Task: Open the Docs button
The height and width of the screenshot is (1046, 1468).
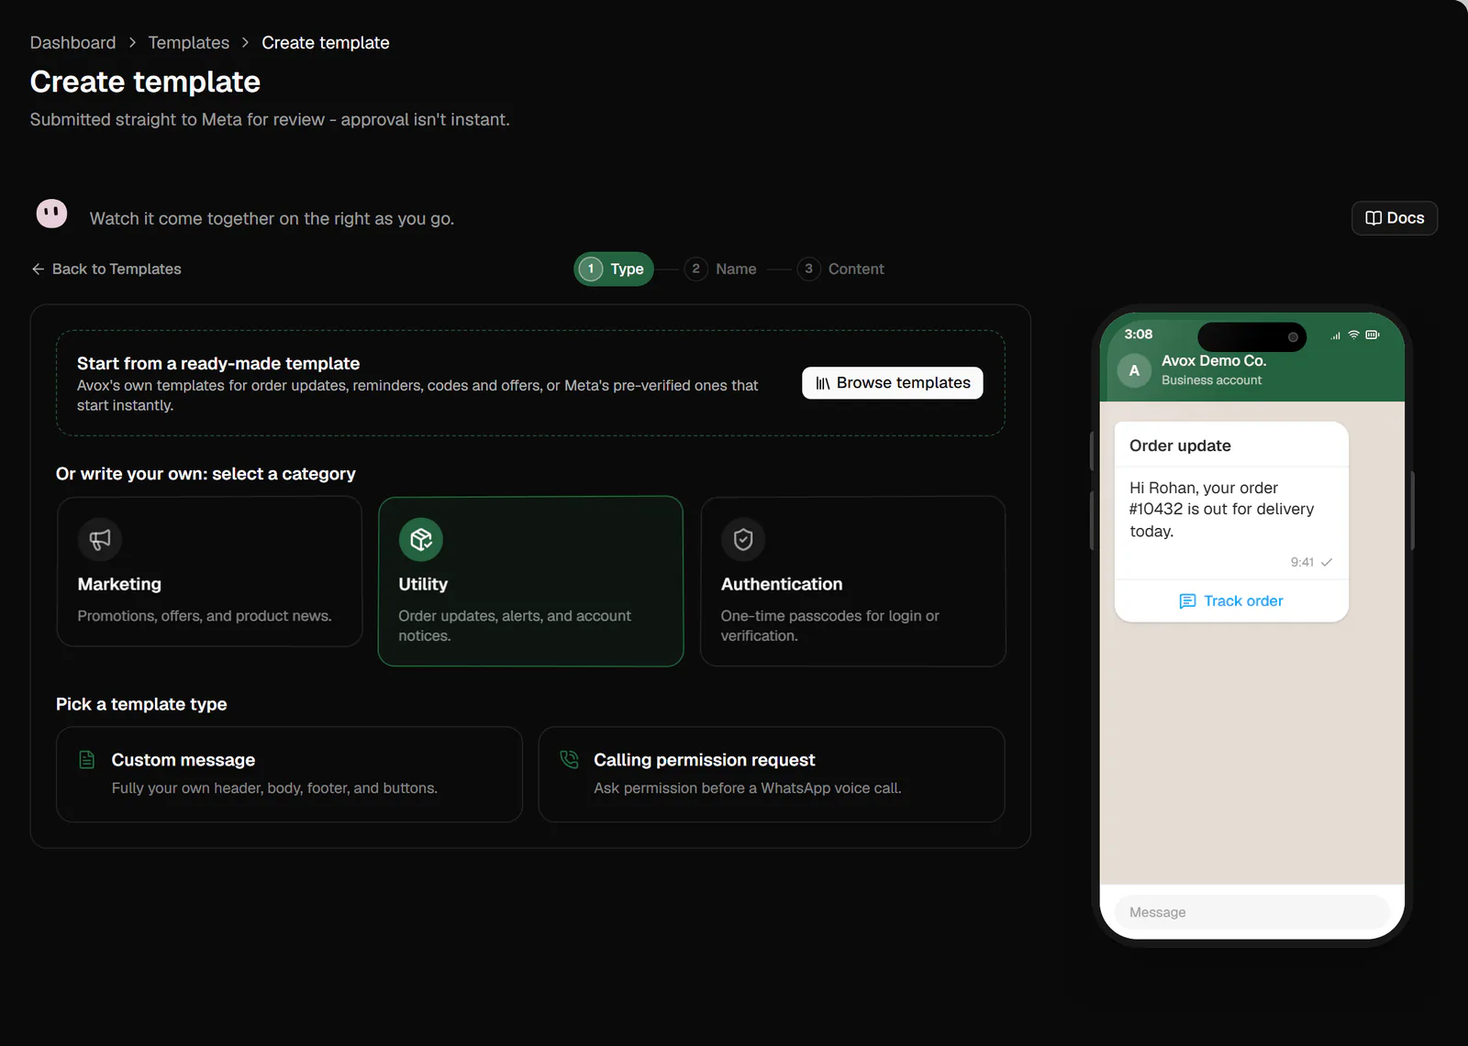Action: coord(1395,218)
